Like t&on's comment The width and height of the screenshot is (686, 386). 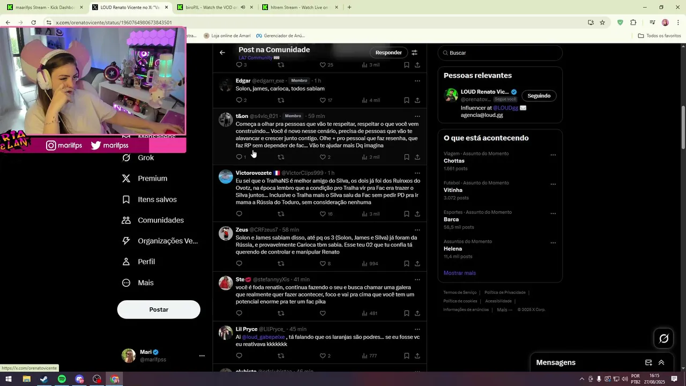323,157
